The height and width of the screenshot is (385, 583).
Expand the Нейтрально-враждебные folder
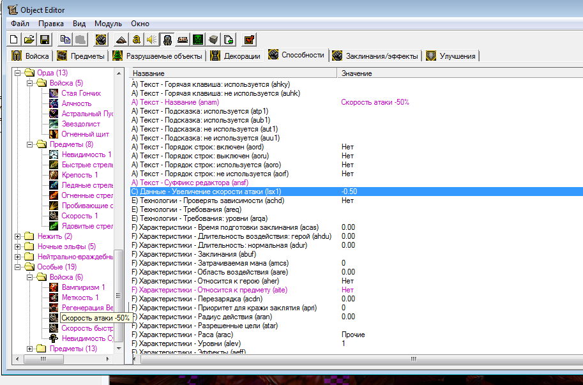(17, 257)
